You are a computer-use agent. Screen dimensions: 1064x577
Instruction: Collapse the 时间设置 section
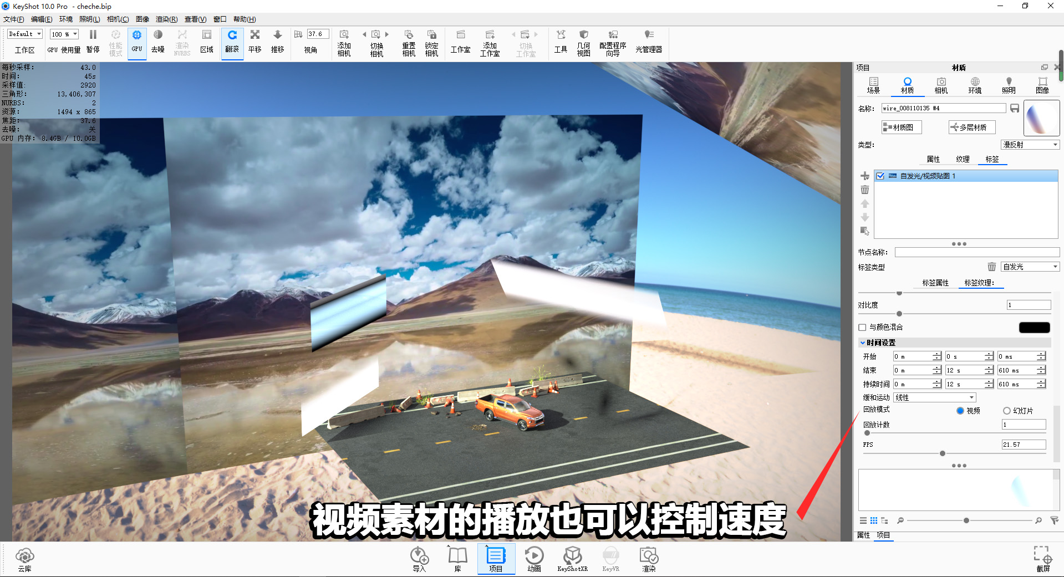click(863, 343)
